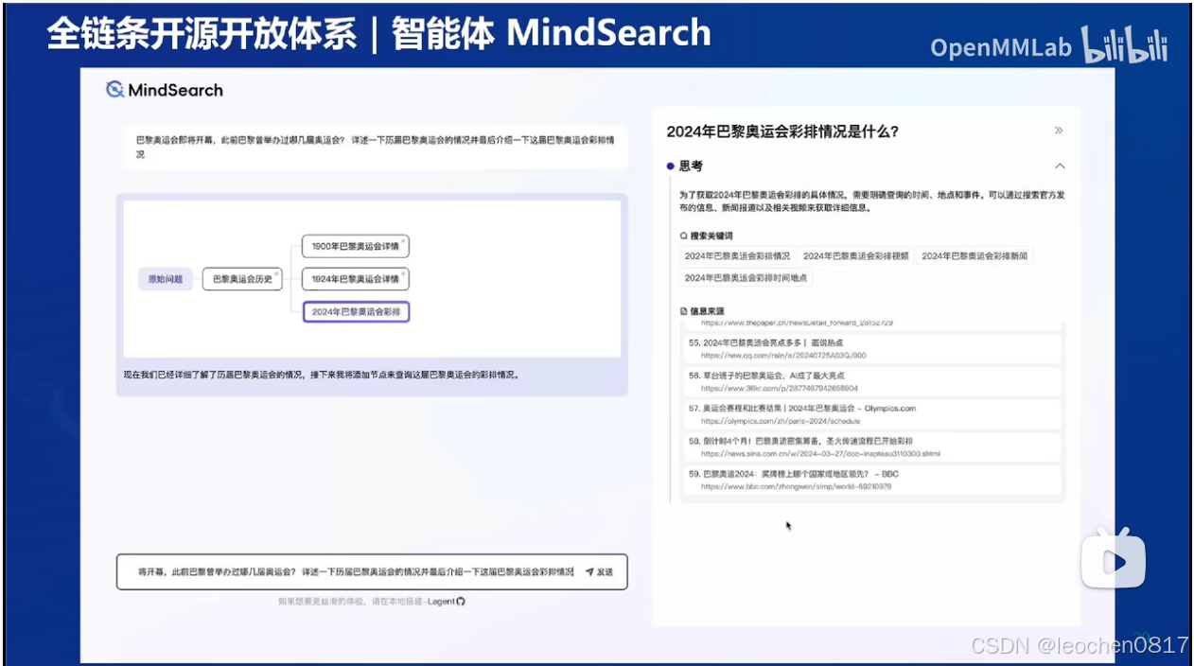This screenshot has height=666, width=1194.
Task: Click source title 奥运会赛程和比赛结果
Action: pyautogui.click(x=809, y=409)
